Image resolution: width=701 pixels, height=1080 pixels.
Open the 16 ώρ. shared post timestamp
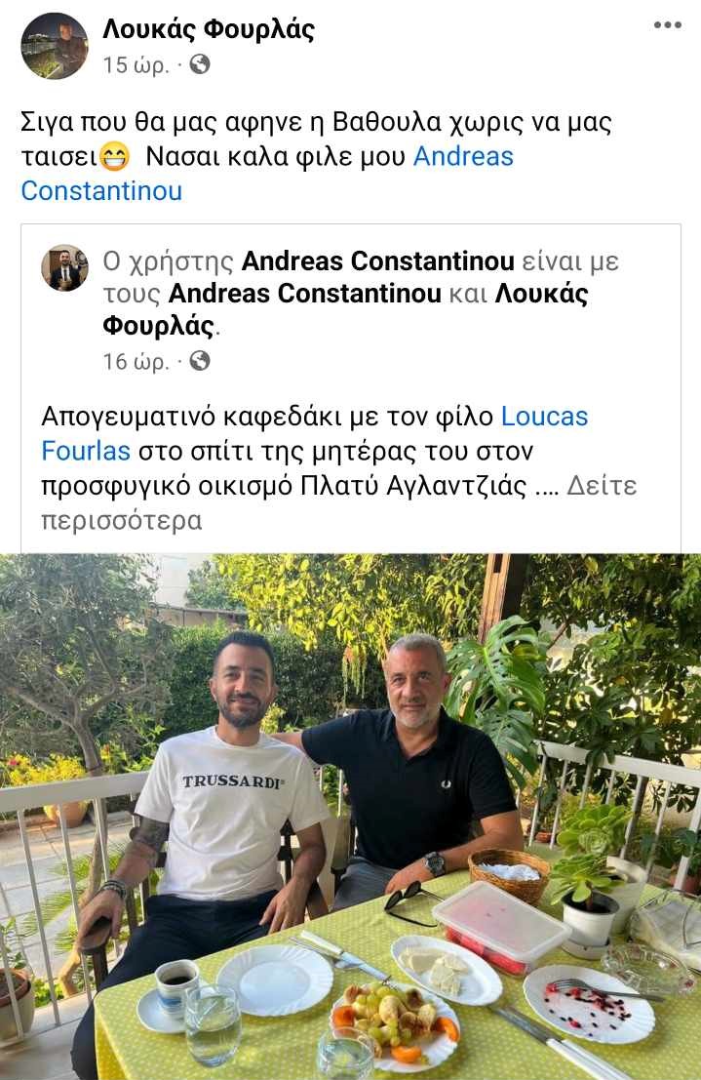pyautogui.click(x=136, y=361)
